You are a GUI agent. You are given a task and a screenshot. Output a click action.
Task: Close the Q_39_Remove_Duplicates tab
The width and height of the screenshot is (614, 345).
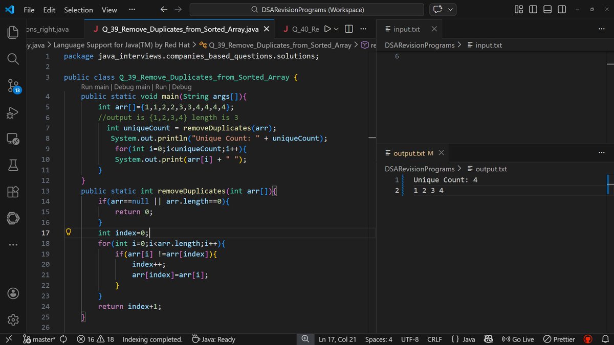tap(266, 29)
